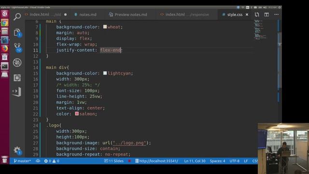
Task: Launch Firefox from the Ubuntu launcher
Action: [4, 48]
